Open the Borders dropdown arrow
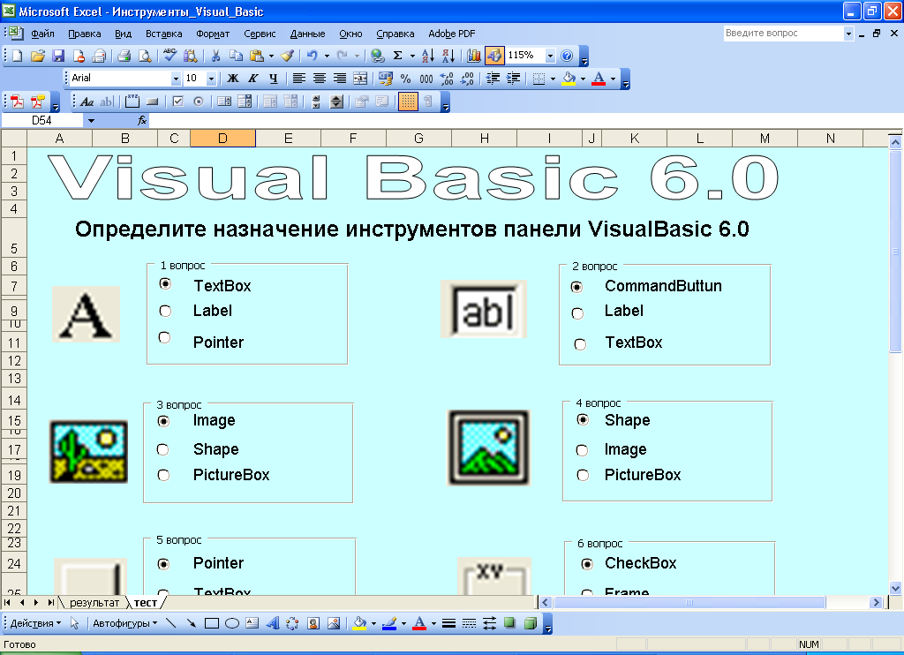The width and height of the screenshot is (904, 655). (553, 79)
